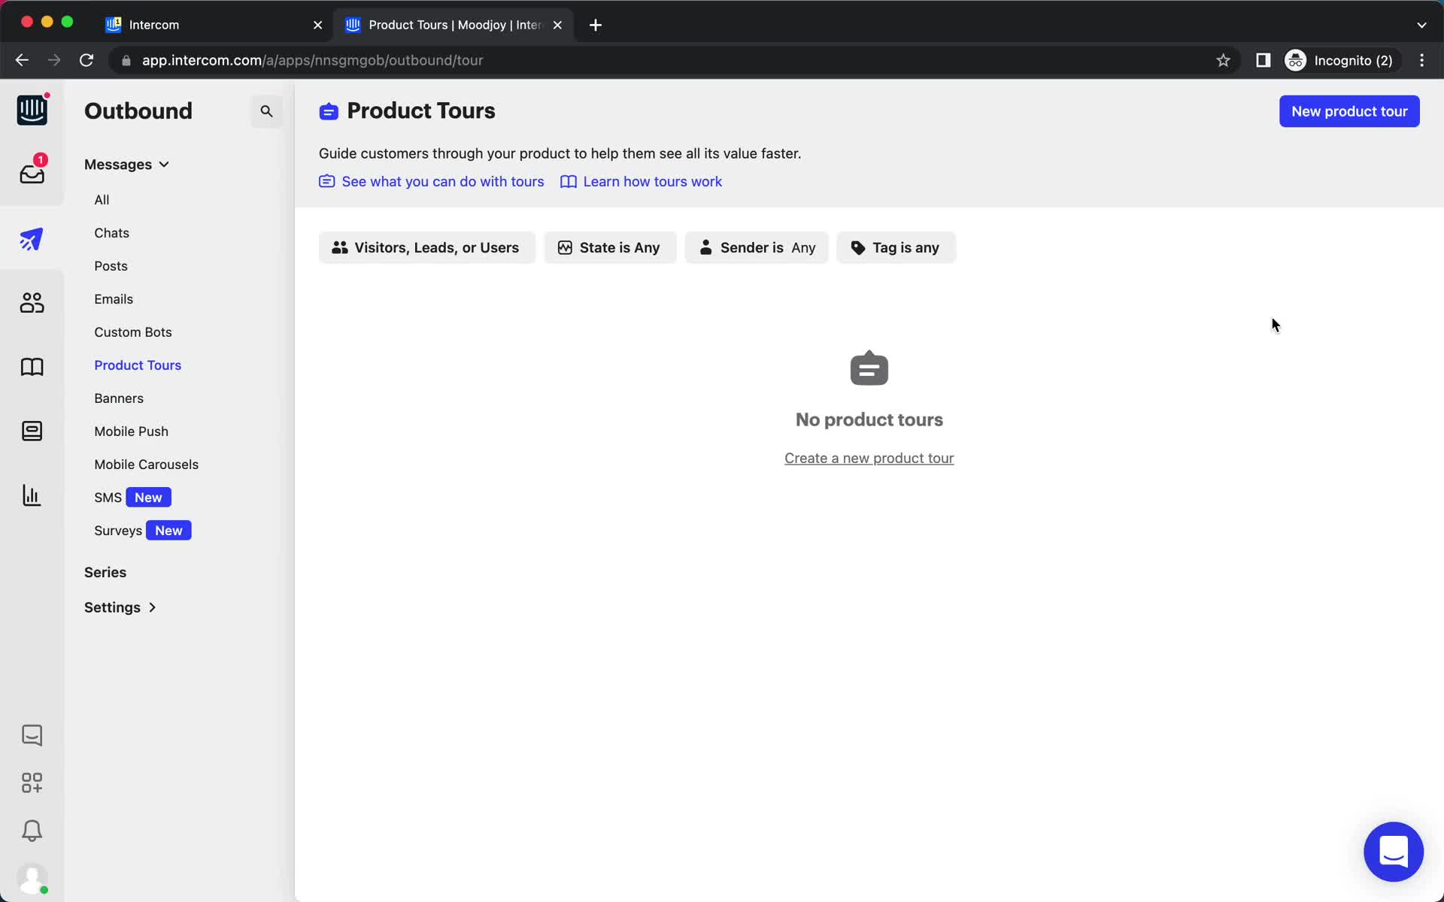Click the Notifications bell icon
Image resolution: width=1444 pixels, height=902 pixels.
click(x=31, y=831)
